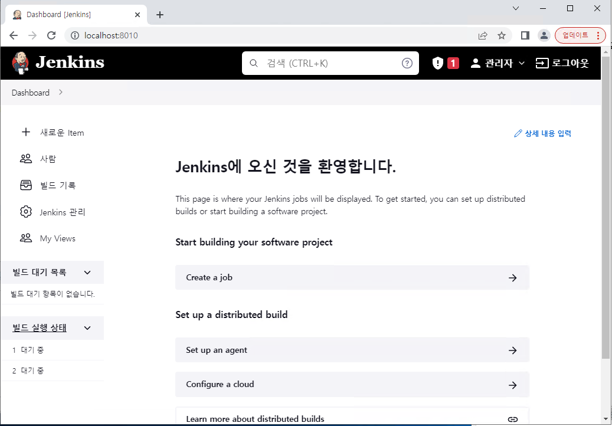Open the tab search chevron dropdown

(x=516, y=8)
